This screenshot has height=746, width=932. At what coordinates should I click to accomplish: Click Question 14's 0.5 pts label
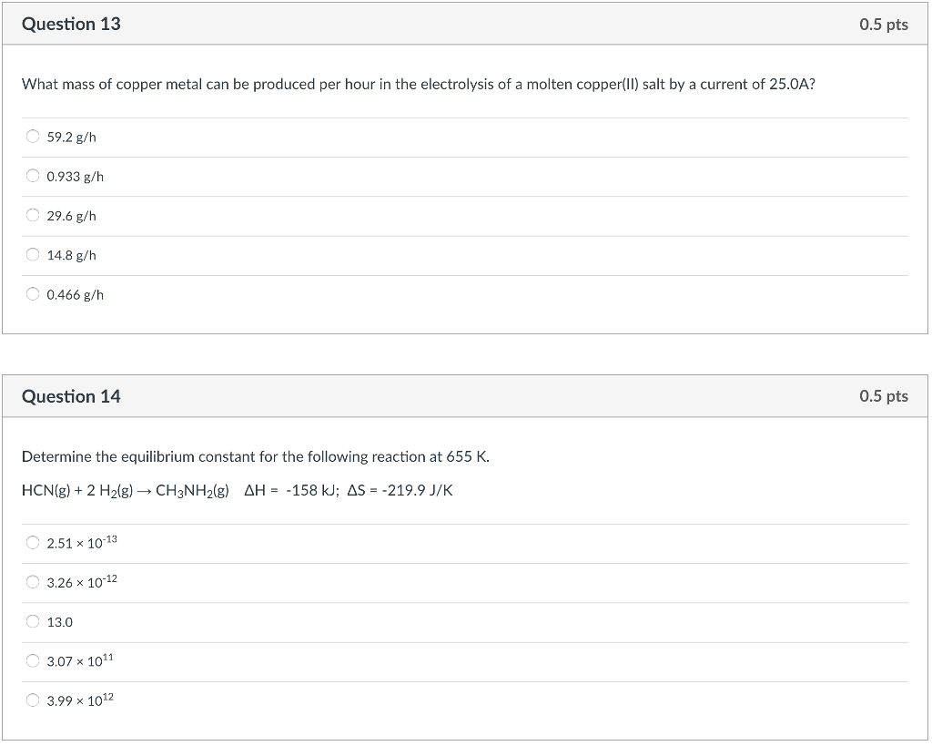[x=883, y=396]
